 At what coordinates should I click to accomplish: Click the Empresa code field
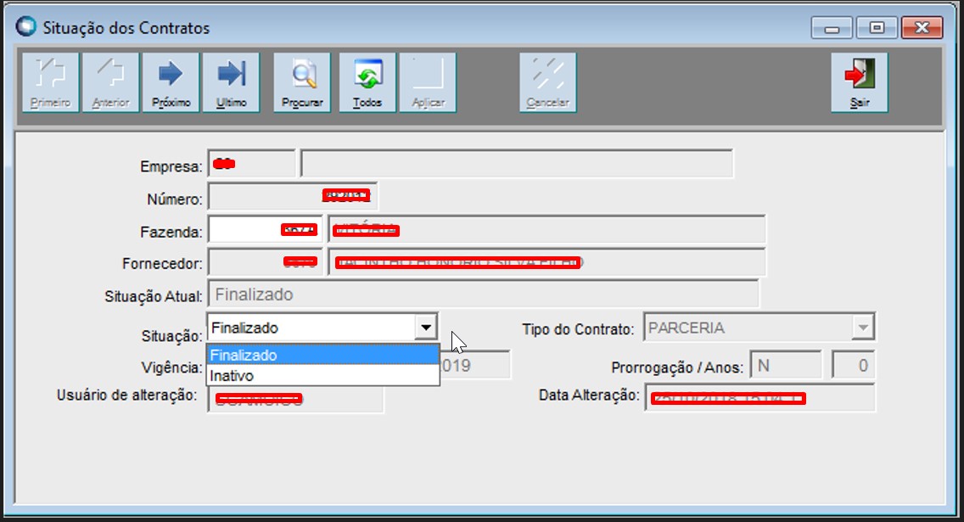click(251, 164)
